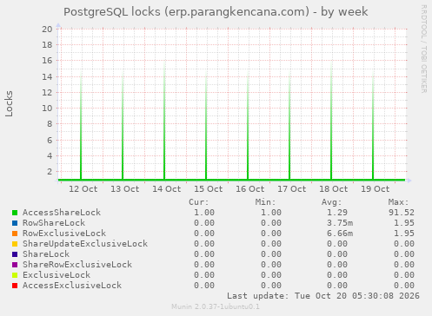Click the dark blue ShareLock swatch
The height and width of the screenshot is (316, 432).
15,254
